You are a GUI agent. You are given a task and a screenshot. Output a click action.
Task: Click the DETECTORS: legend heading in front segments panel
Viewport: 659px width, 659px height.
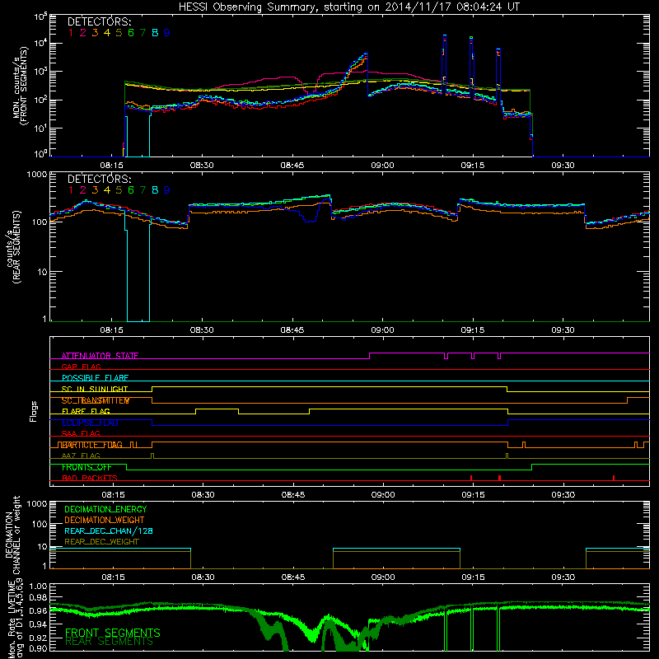point(100,21)
